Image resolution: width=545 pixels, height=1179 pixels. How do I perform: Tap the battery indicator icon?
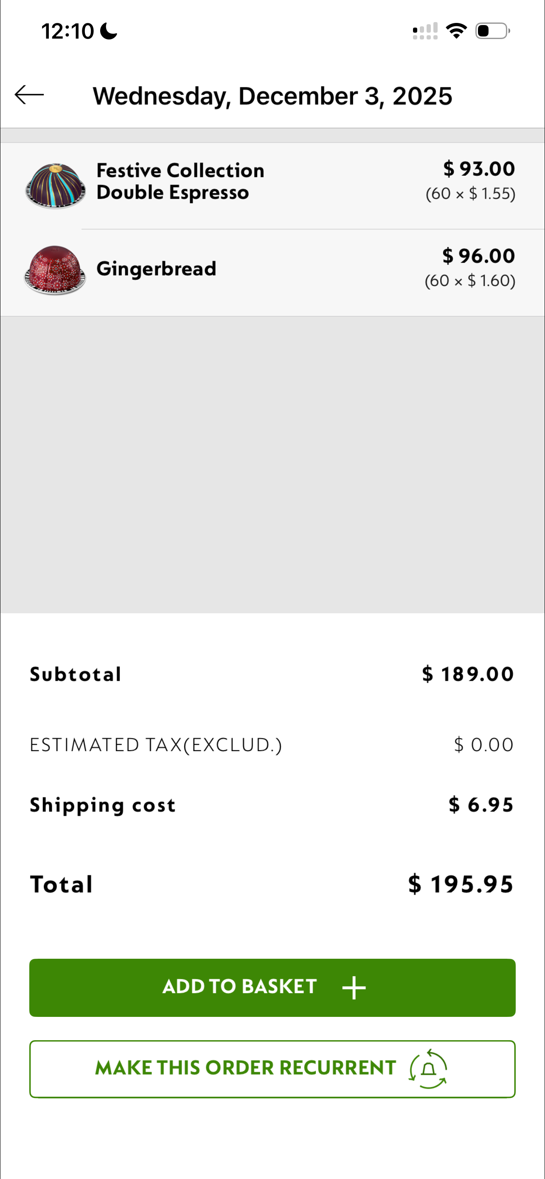click(x=492, y=31)
